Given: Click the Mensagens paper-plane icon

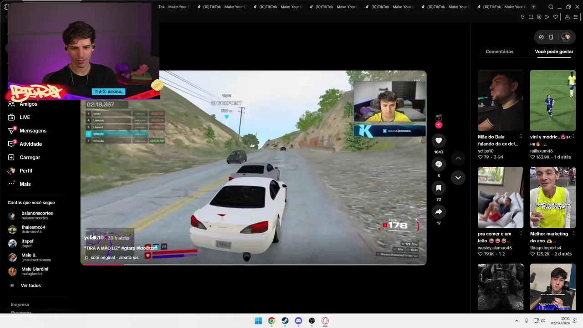Looking at the screenshot, I should pos(11,131).
